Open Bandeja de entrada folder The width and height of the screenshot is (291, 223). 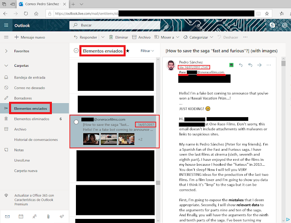click(x=30, y=78)
